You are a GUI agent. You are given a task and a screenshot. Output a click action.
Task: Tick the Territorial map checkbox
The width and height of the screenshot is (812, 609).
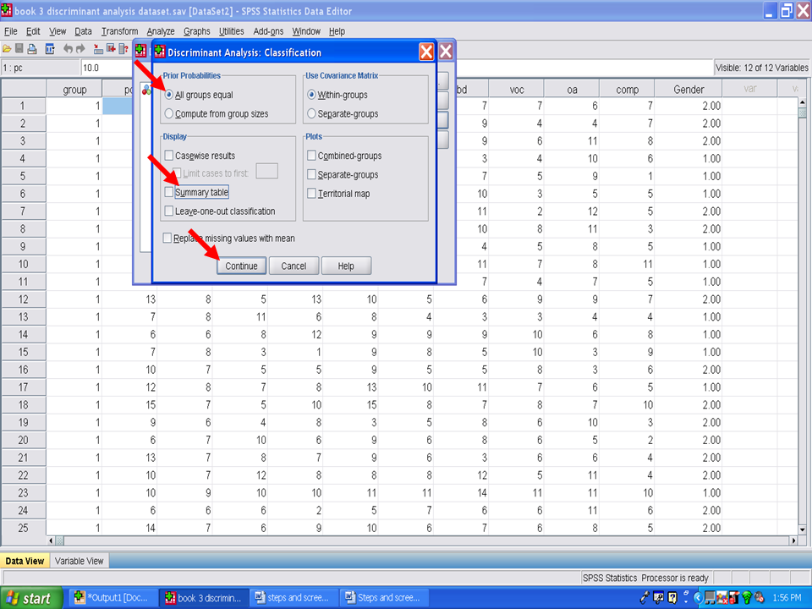311,194
